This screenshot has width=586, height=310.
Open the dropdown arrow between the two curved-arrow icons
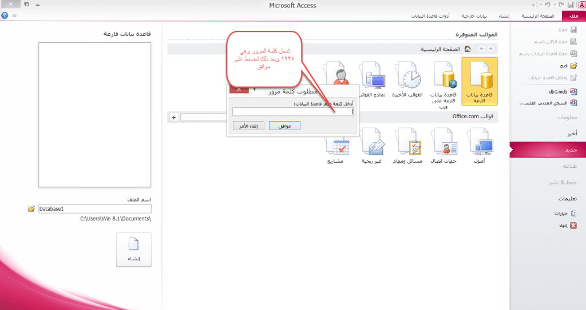555,5
